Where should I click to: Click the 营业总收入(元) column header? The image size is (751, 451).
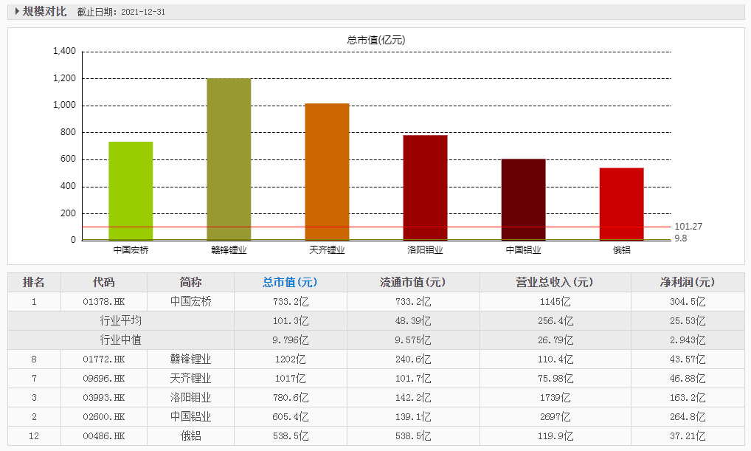coord(555,282)
